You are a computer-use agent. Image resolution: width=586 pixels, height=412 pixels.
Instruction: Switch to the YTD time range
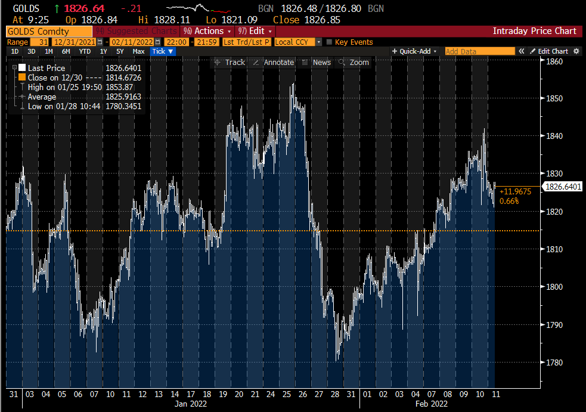point(85,52)
